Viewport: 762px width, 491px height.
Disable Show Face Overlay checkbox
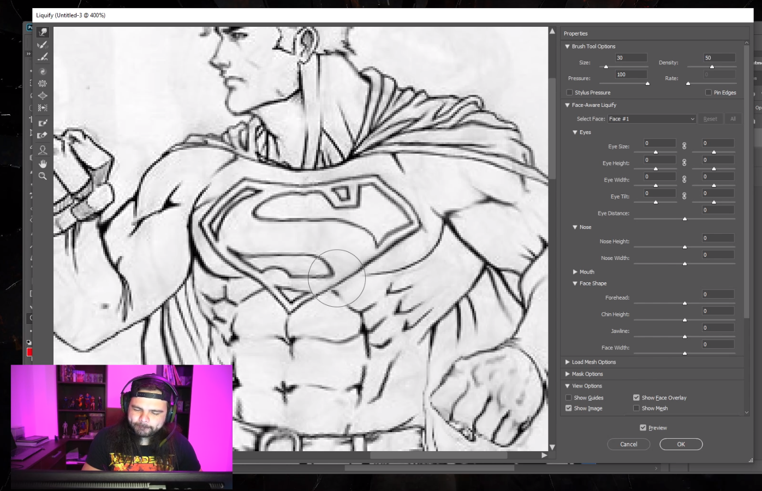(636, 398)
